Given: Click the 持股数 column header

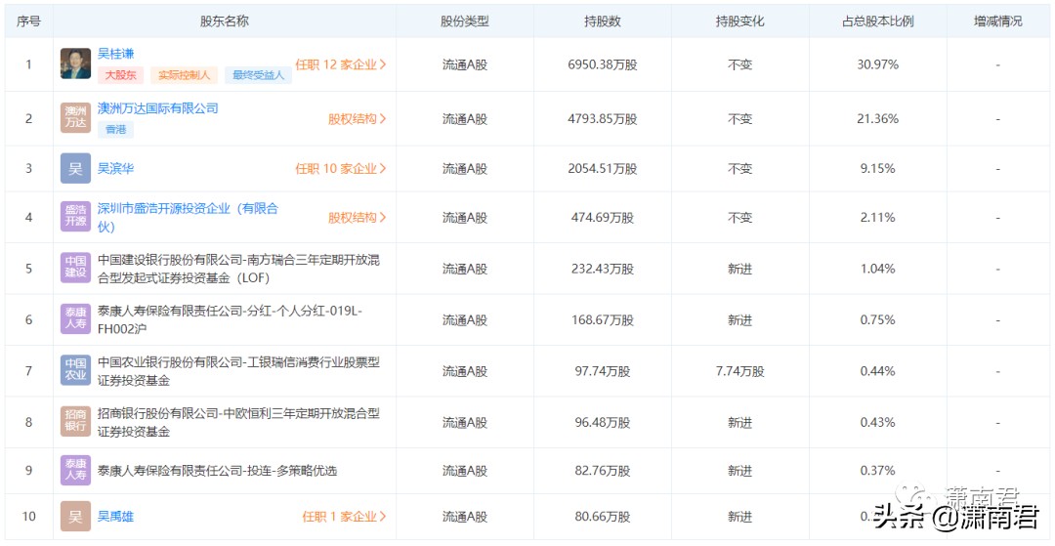Looking at the screenshot, I should click(602, 21).
